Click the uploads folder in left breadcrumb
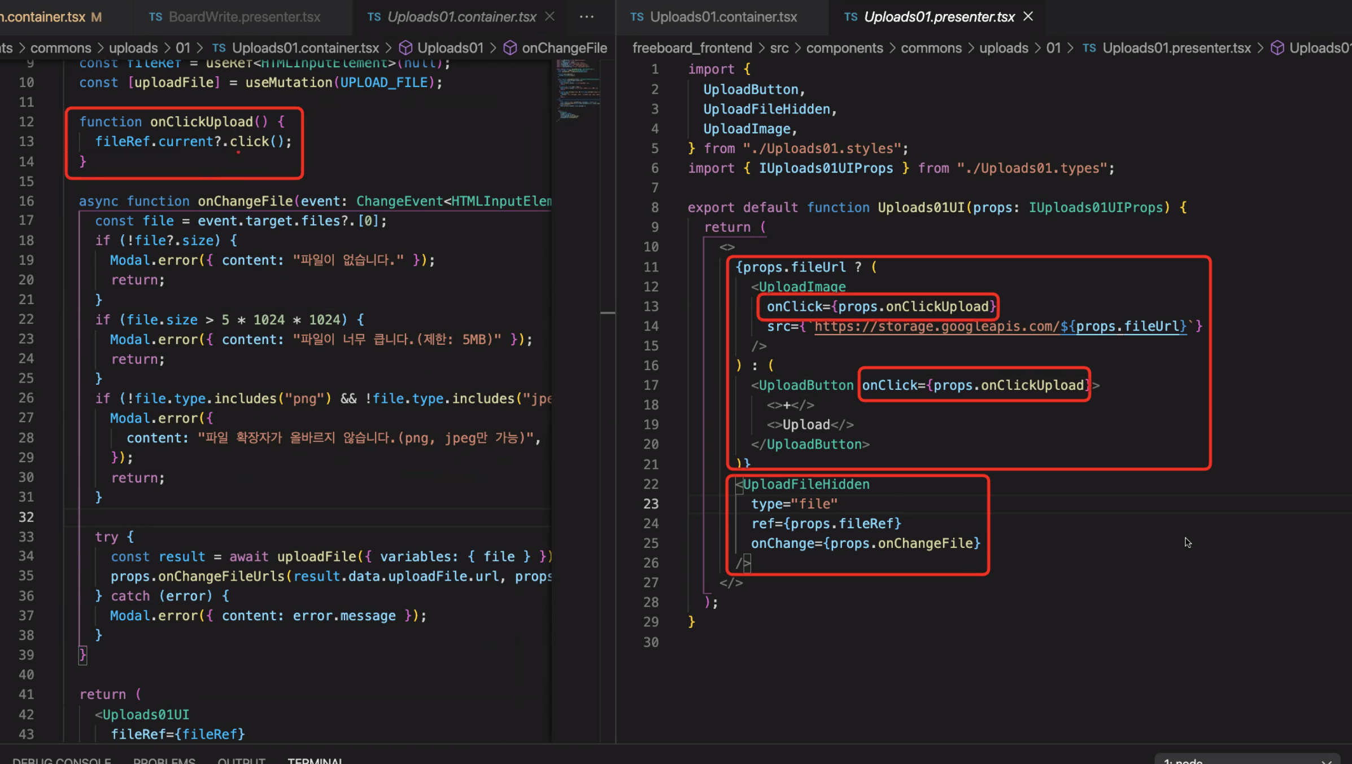1352x764 pixels. [x=133, y=48]
